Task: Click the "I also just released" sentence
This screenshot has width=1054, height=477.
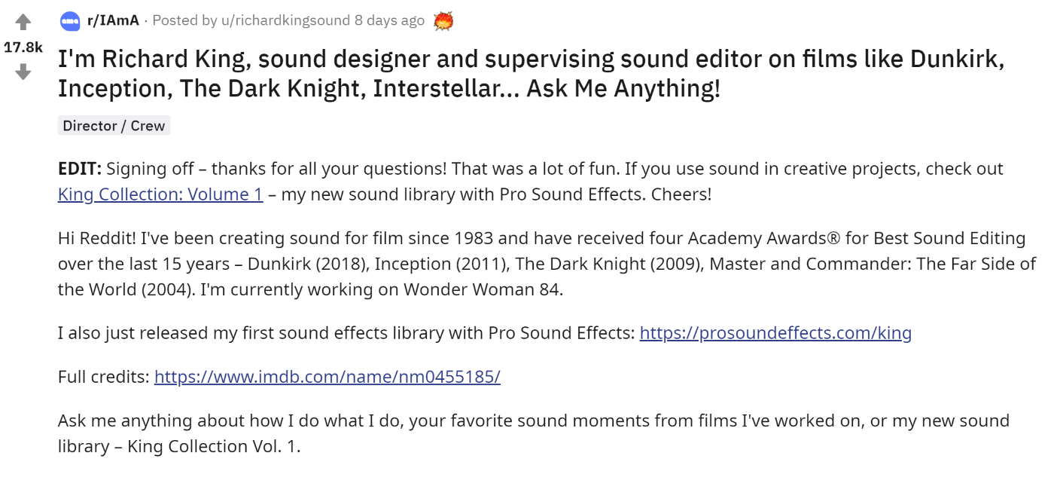Action: coord(346,333)
